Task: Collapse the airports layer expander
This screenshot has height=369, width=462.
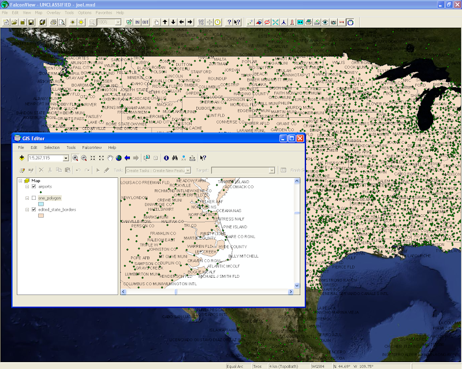Action: tap(27, 187)
